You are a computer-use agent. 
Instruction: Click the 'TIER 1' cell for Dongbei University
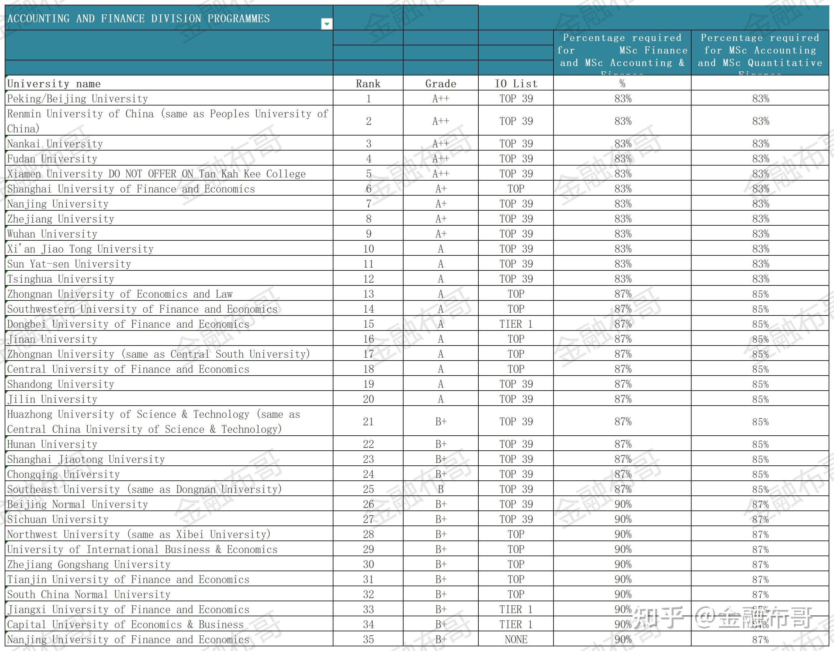tap(516, 324)
